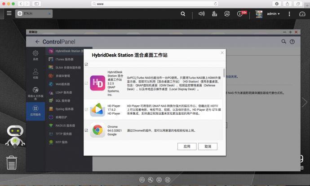
Task: Maximize the Control Panel window plus button
Action: click(x=290, y=32)
